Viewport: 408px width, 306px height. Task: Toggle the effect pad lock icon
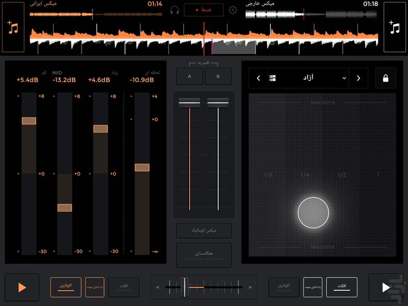385,78
